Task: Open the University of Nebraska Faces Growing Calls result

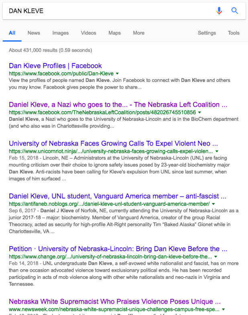Action: pyautogui.click(x=114, y=143)
